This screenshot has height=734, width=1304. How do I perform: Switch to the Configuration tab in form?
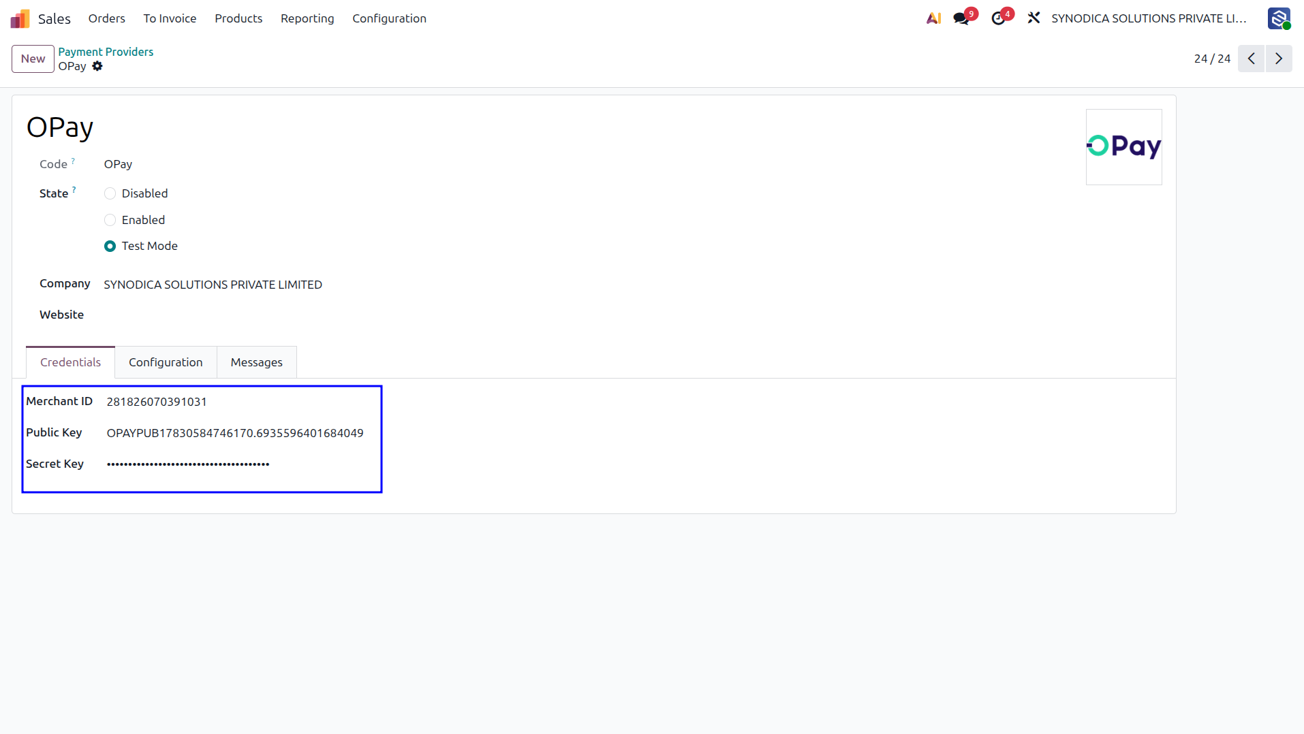point(166,362)
